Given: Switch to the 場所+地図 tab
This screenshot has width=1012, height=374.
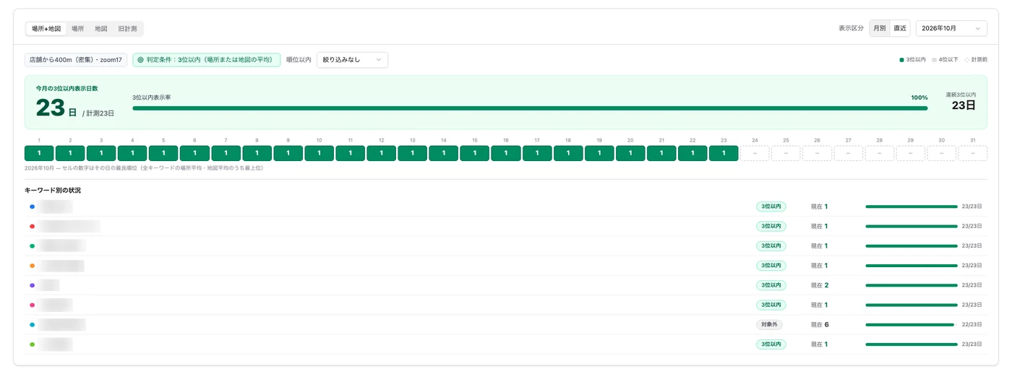Looking at the screenshot, I should click(46, 29).
